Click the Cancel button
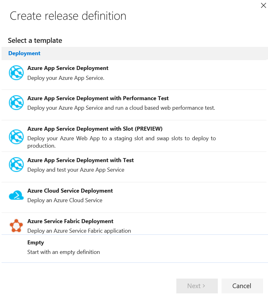 tap(242, 286)
